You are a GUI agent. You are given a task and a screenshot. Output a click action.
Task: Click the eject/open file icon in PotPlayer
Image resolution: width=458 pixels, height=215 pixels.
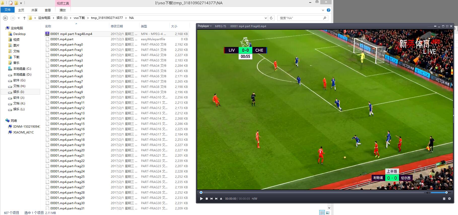click(x=221, y=199)
